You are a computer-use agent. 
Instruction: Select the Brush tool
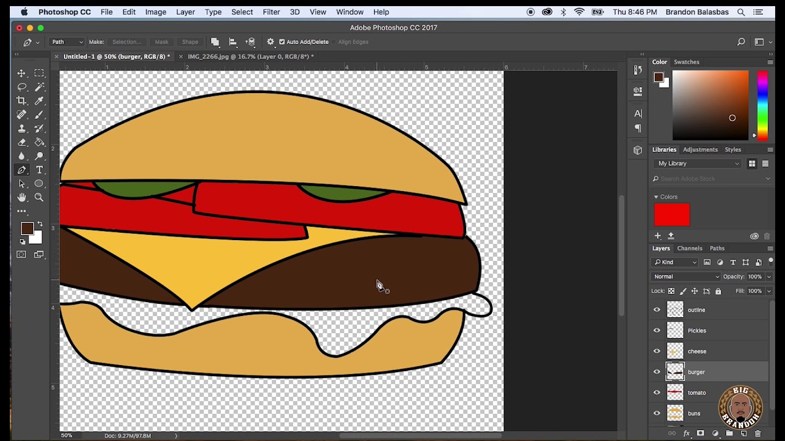tap(39, 115)
